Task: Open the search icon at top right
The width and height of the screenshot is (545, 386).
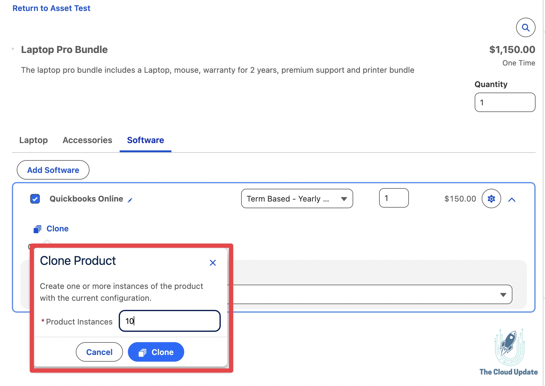Action: pos(526,27)
